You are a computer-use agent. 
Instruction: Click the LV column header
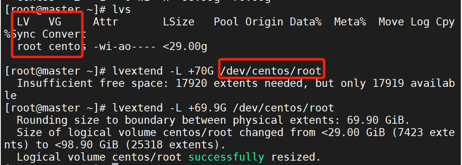pyautogui.click(x=23, y=23)
